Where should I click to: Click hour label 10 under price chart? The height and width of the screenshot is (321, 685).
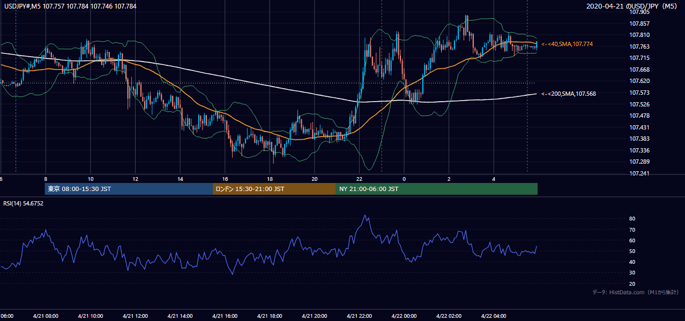pos(91,179)
